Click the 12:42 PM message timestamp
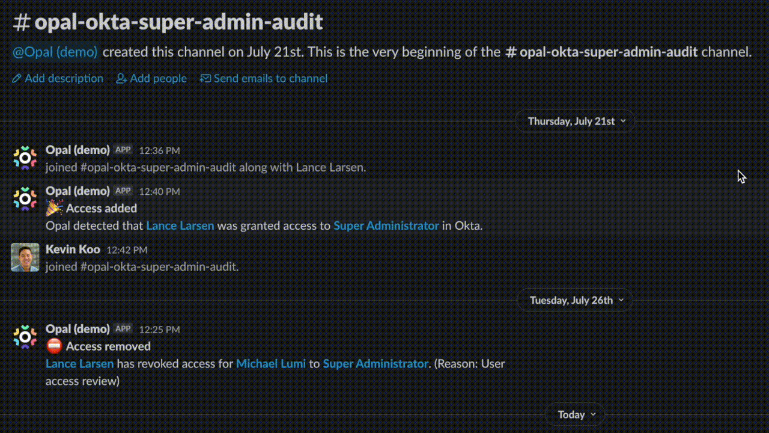Viewport: 769px width, 433px height. tap(127, 250)
